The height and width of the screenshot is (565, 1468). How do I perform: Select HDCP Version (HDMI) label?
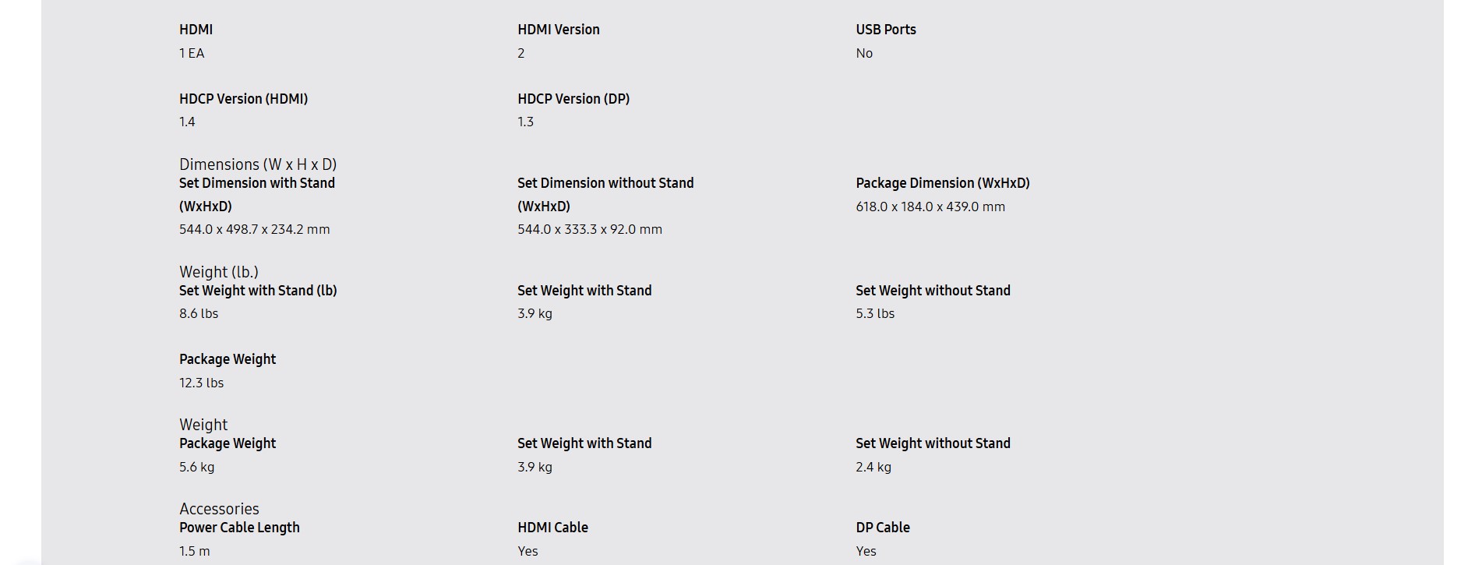point(243,99)
